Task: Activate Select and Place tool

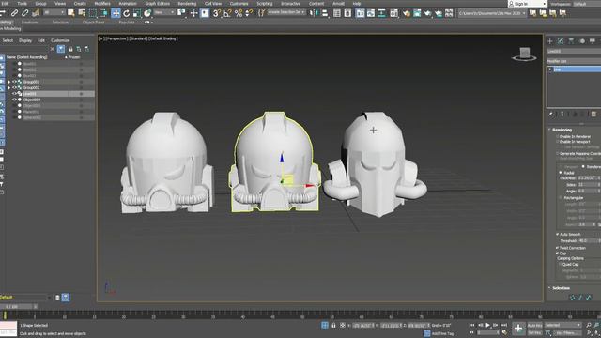Action: click(147, 13)
